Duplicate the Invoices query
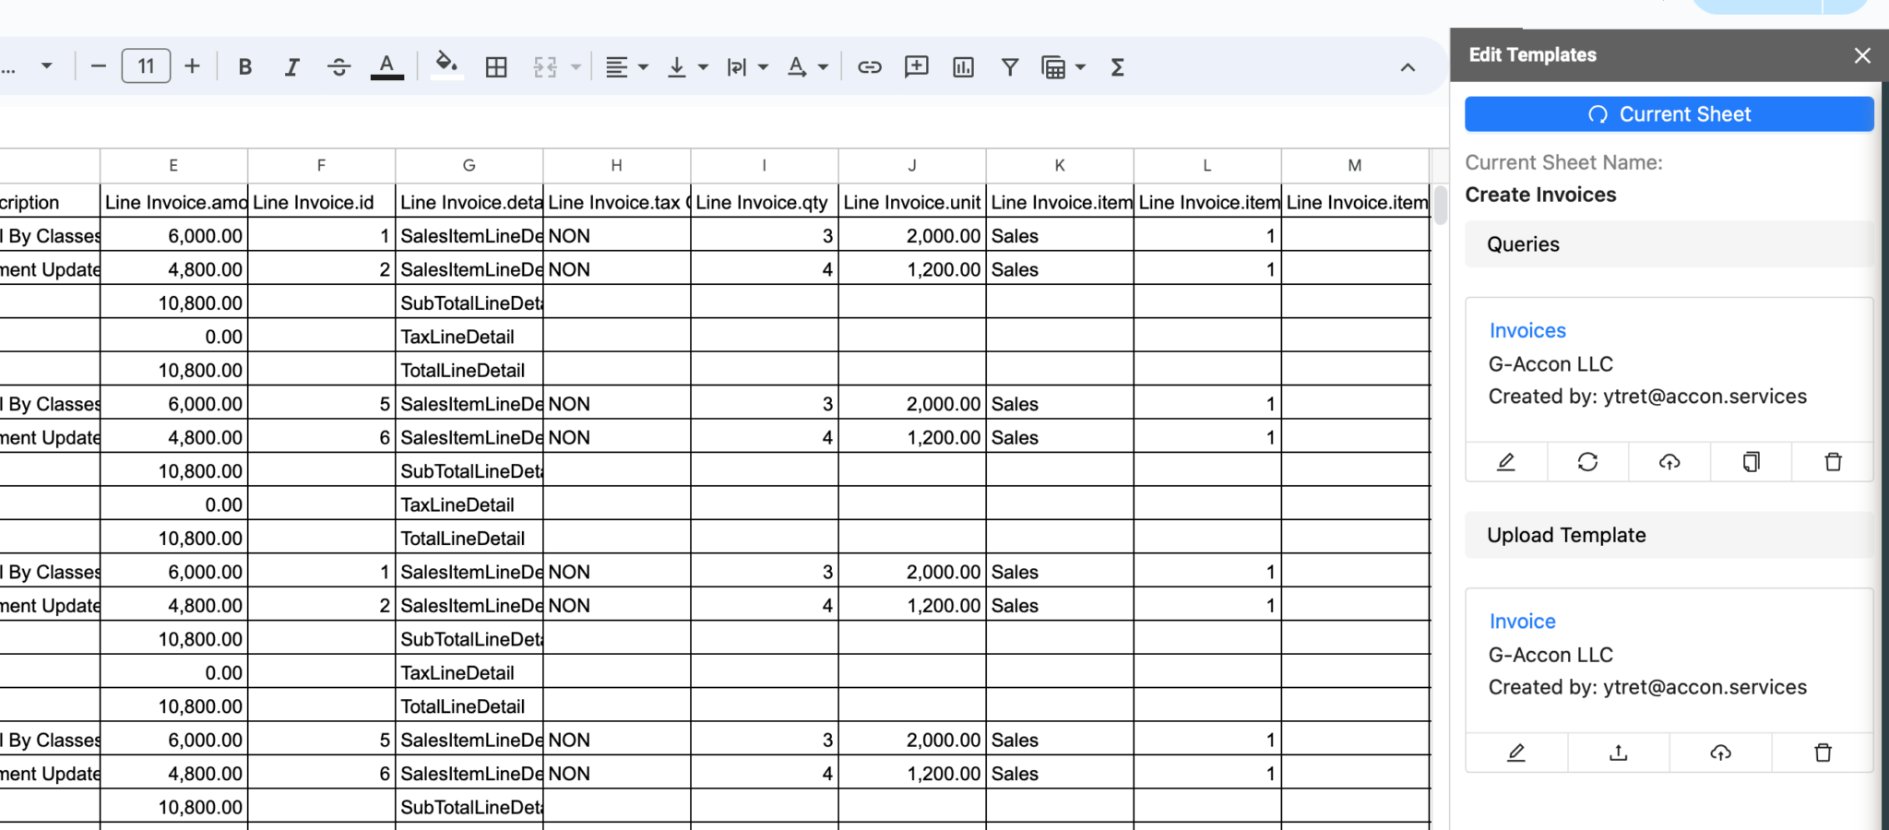The width and height of the screenshot is (1889, 830). point(1751,462)
